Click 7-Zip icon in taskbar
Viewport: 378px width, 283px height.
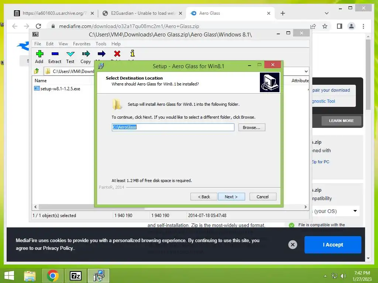[x=75, y=276]
